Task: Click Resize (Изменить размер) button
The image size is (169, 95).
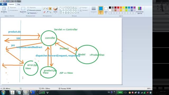Action: pyautogui.click(x=34, y=10)
